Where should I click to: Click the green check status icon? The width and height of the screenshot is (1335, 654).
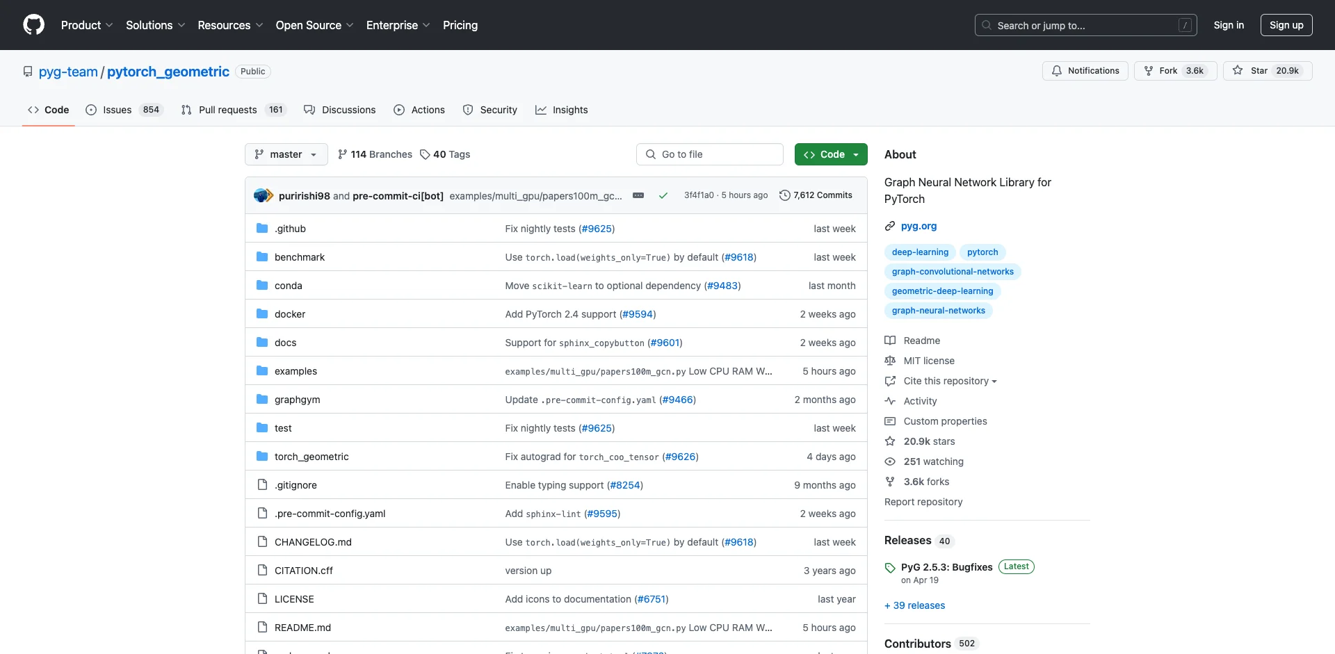pyautogui.click(x=663, y=195)
